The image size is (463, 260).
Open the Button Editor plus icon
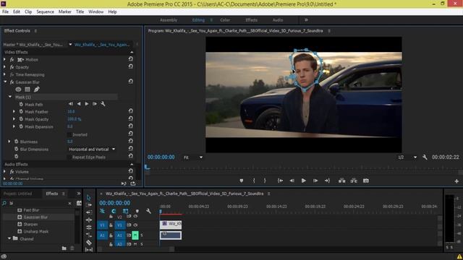(x=456, y=181)
